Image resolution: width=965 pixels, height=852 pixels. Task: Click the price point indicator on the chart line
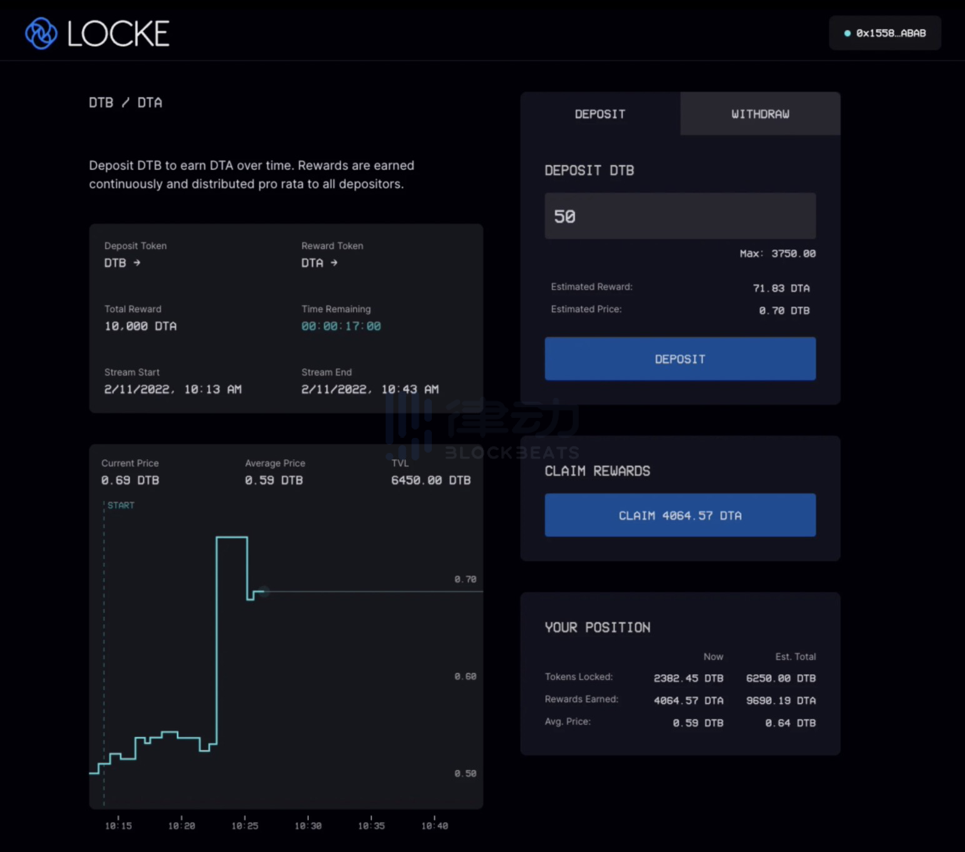pyautogui.click(x=263, y=592)
